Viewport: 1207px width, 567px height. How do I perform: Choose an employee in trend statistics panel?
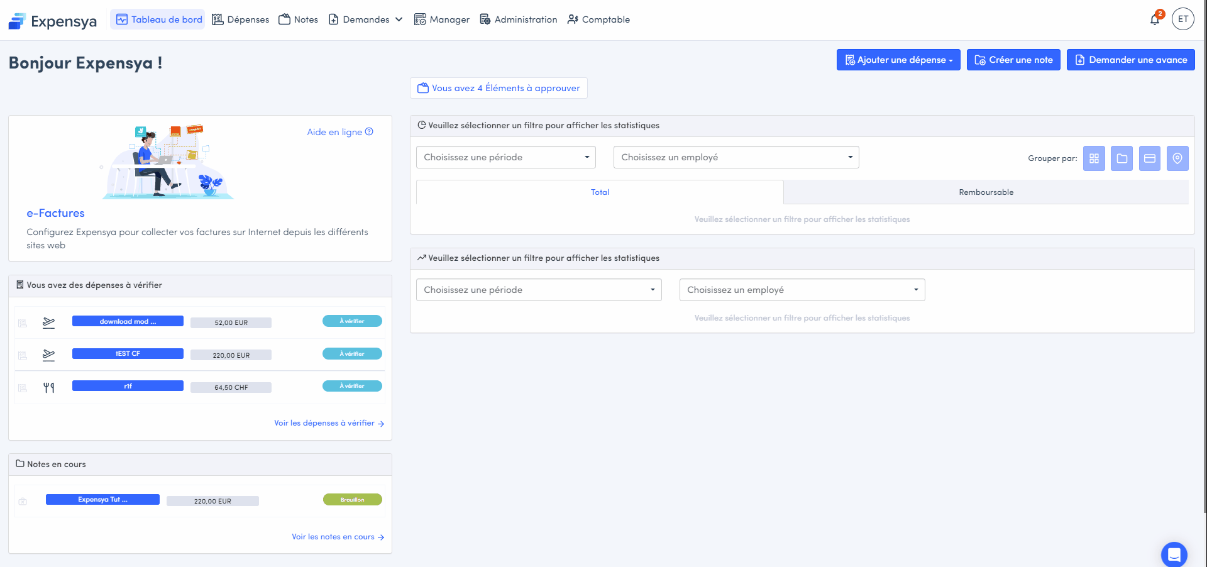802,290
